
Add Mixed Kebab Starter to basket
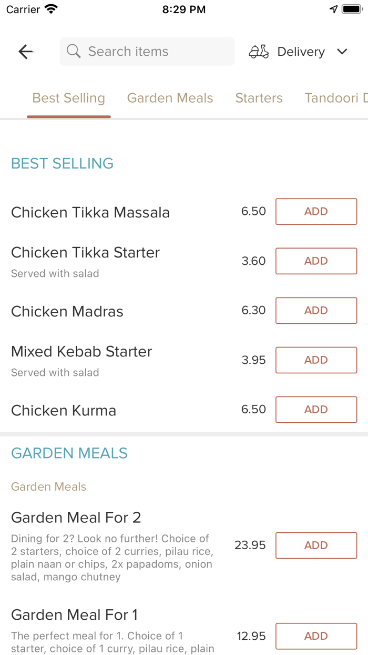[316, 360]
